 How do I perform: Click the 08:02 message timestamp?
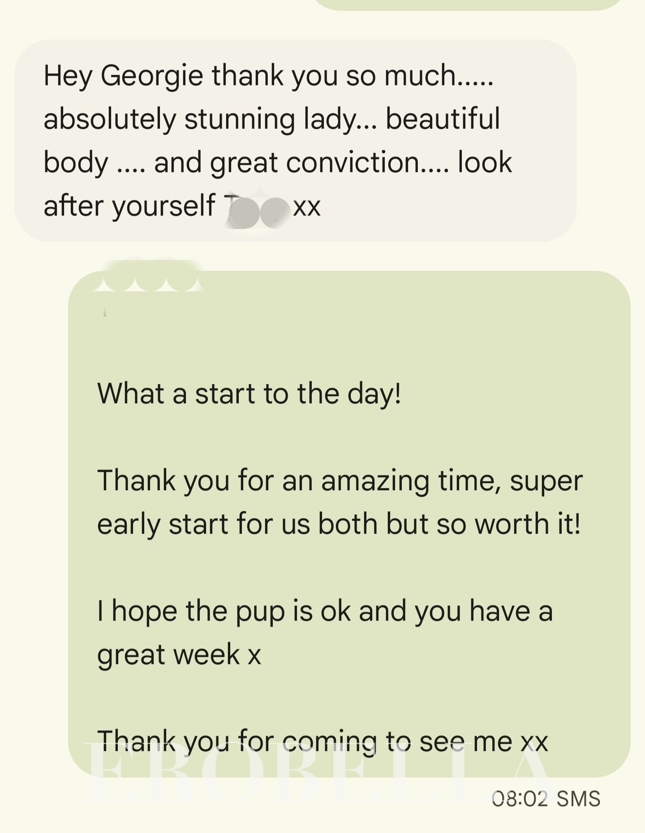520,798
